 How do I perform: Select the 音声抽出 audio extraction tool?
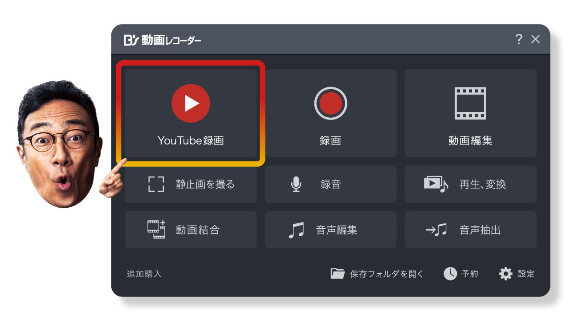coord(470,230)
